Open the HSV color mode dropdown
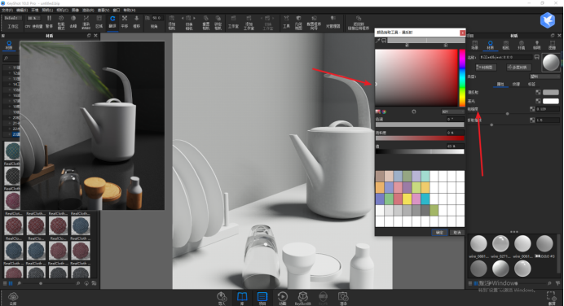This screenshot has width=564, height=306. coord(452,111)
